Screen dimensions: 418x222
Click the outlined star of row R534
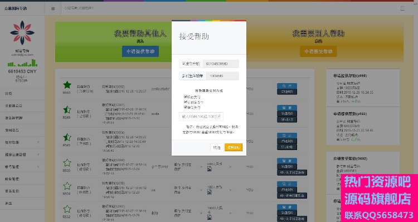coord(67,186)
